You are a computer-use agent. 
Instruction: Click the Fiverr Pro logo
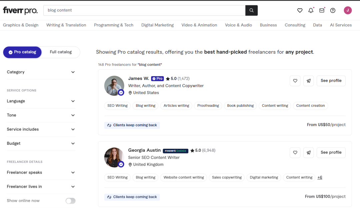[20, 10]
